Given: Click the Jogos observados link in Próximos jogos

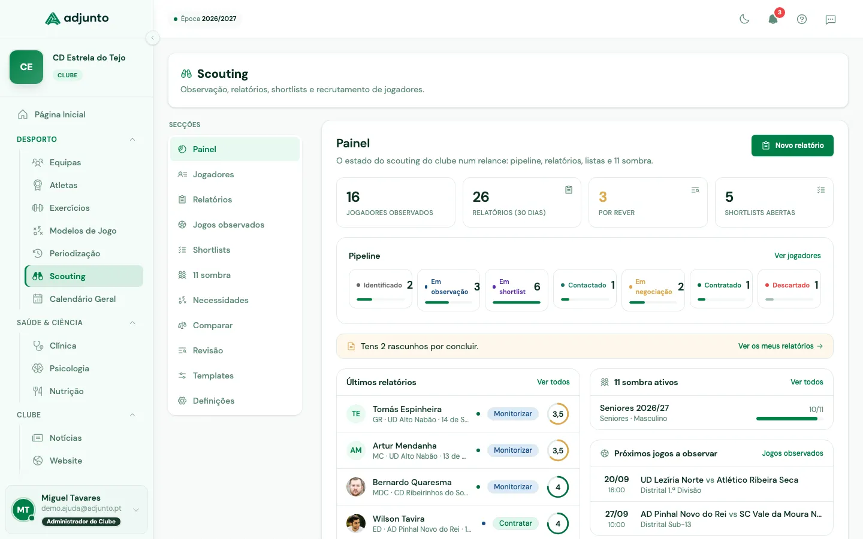Looking at the screenshot, I should (792, 453).
